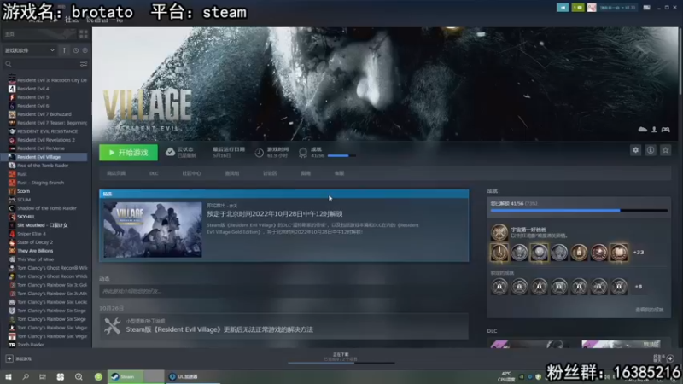Open the games and software filter dropdown
This screenshot has width=683, height=384.
click(x=30, y=50)
